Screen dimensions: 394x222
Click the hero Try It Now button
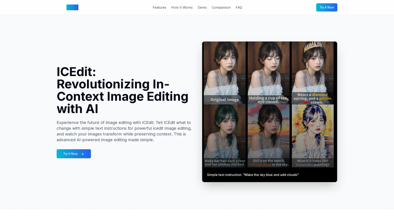click(x=73, y=154)
